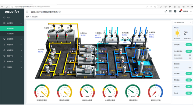The height and width of the screenshot is (109, 195).
Task: Click the QR code grid icon in header
Action: tap(170, 12)
